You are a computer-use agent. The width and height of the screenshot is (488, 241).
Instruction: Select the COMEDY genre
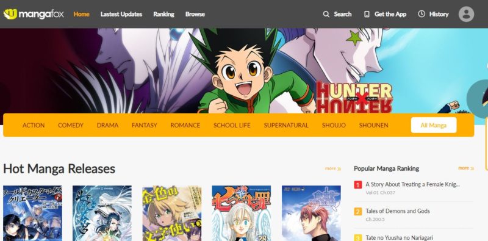[x=71, y=125]
